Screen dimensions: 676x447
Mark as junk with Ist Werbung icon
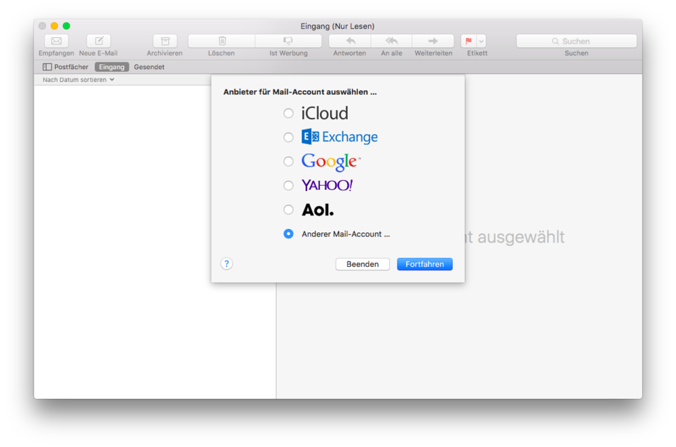(288, 41)
